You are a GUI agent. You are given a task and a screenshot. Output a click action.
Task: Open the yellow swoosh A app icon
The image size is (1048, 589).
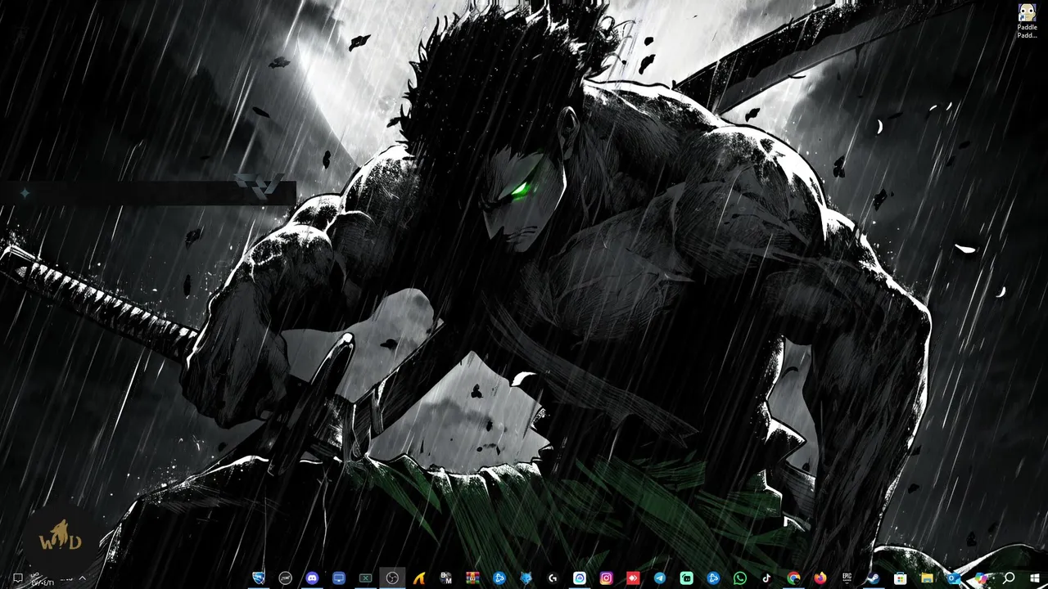coord(419,578)
